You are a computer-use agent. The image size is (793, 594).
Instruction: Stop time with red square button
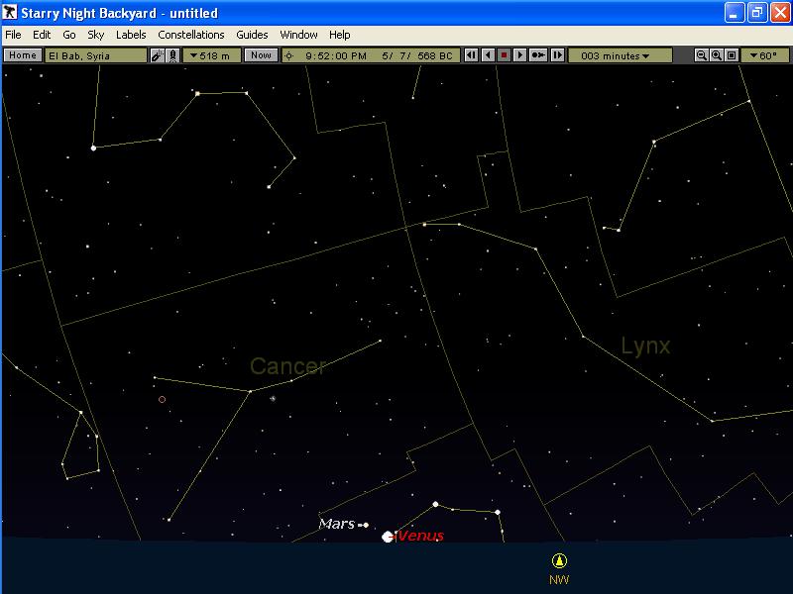click(x=504, y=55)
